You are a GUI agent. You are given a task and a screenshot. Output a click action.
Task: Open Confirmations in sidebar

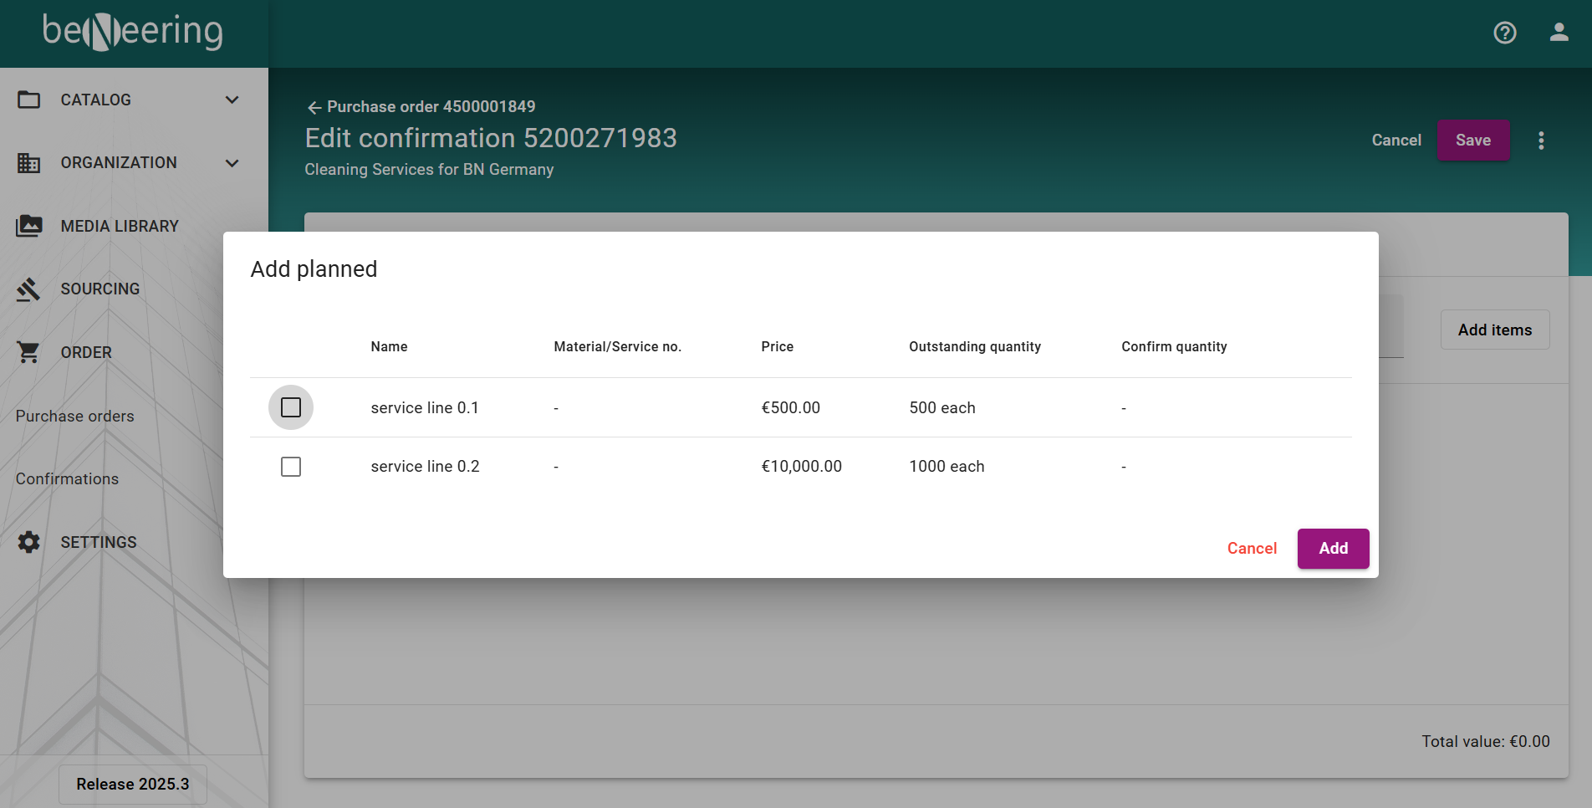(x=67, y=478)
